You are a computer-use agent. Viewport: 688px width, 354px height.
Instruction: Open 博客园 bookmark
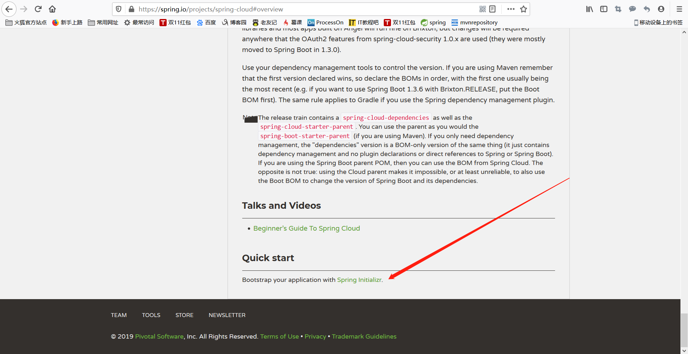(234, 23)
